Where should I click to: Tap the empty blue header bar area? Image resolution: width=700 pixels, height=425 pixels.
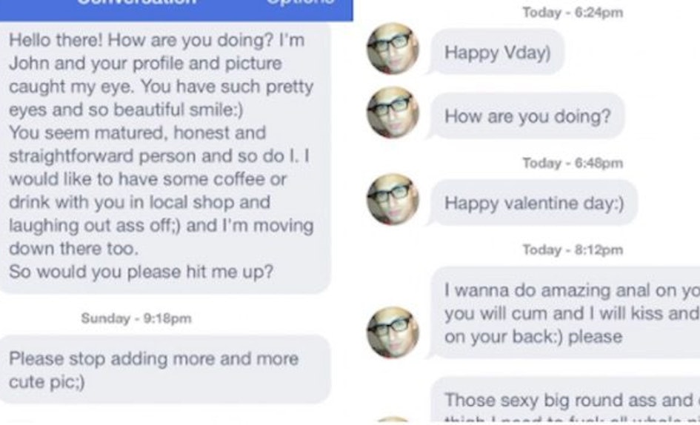(x=231, y=9)
